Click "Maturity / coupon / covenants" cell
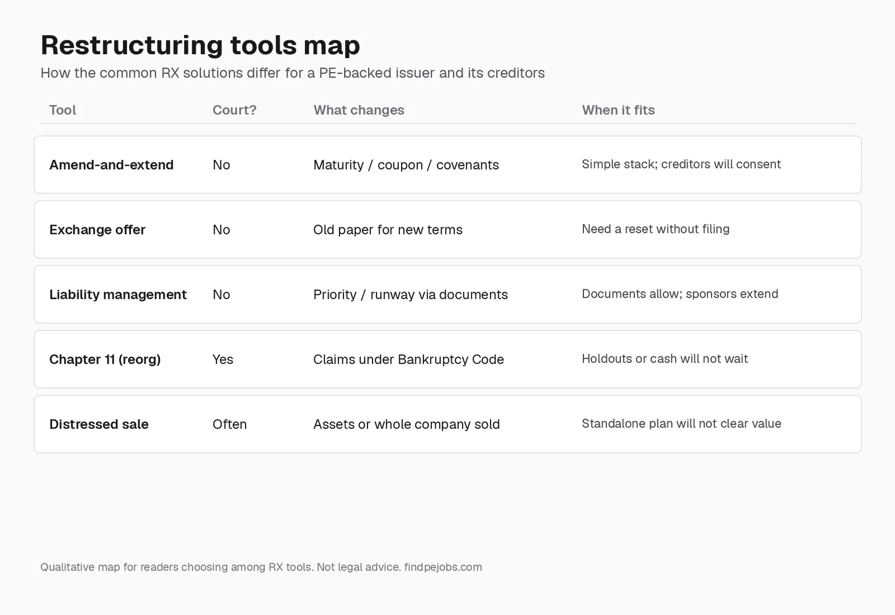The height and width of the screenshot is (615, 895). point(406,165)
